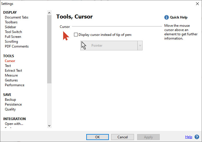This screenshot has height=142, width=202.
Task: Click the pointer arrow icon in combo box
Action: pos(84,46)
